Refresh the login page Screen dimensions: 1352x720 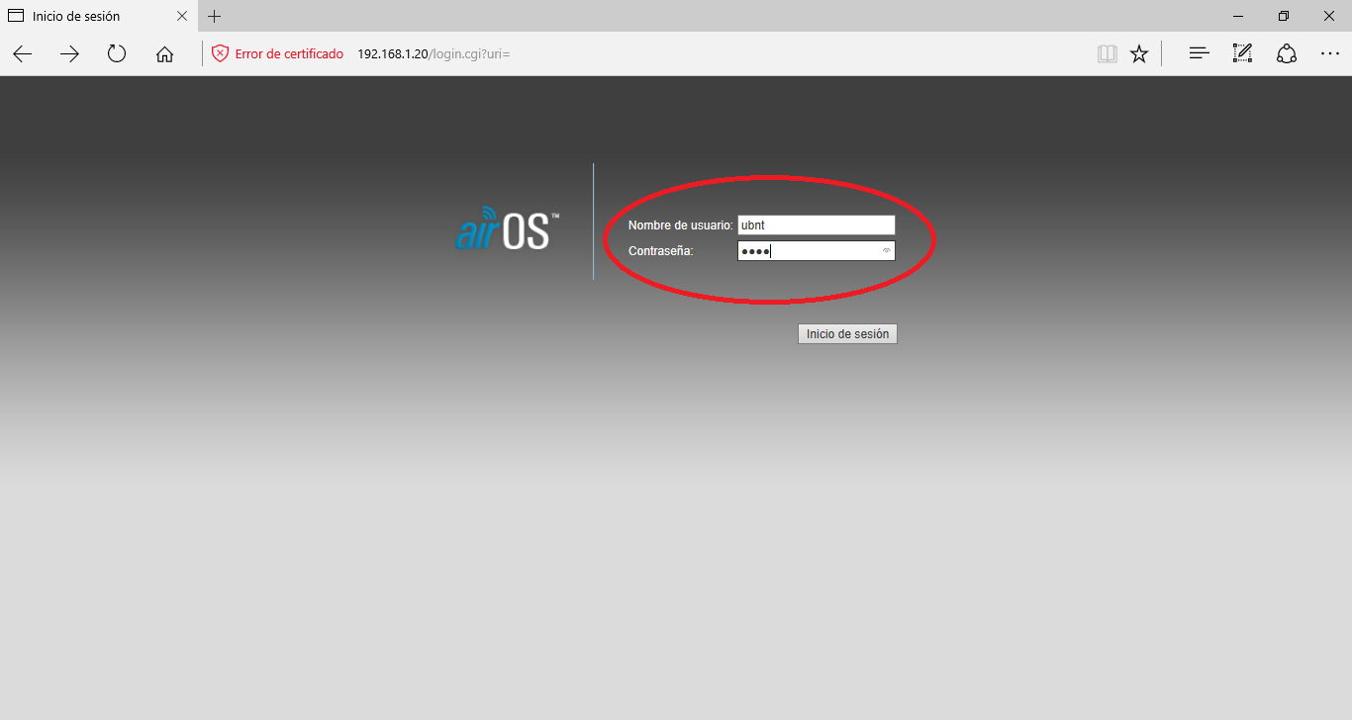(117, 54)
